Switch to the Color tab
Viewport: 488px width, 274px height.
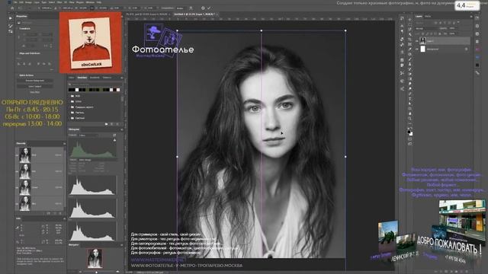(72, 78)
